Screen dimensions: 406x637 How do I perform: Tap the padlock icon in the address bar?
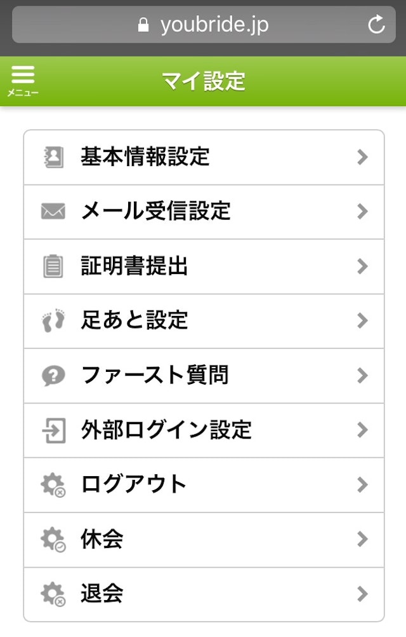(x=143, y=25)
